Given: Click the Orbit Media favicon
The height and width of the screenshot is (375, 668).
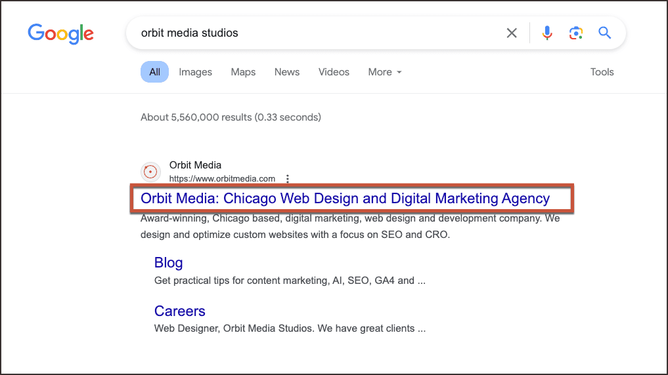Looking at the screenshot, I should pos(150,172).
